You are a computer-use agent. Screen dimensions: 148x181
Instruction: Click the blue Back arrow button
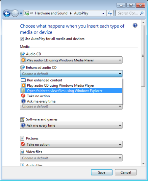tap(7, 14)
